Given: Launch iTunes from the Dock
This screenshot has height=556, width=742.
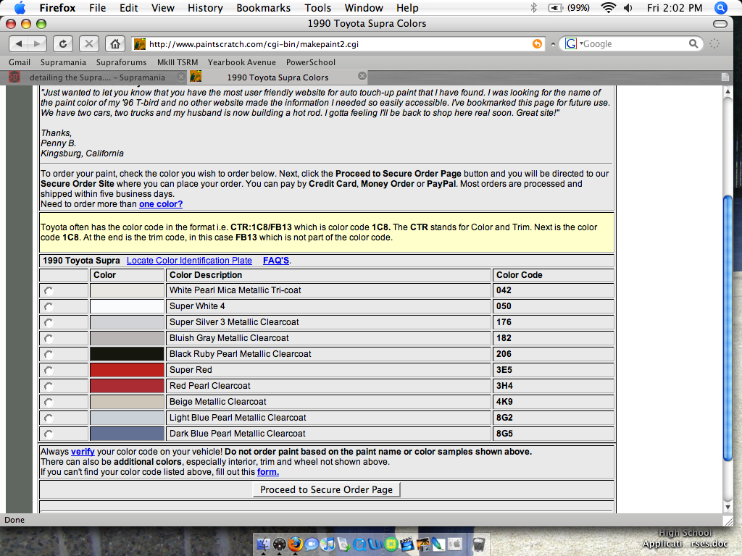Looking at the screenshot, I should tap(328, 544).
